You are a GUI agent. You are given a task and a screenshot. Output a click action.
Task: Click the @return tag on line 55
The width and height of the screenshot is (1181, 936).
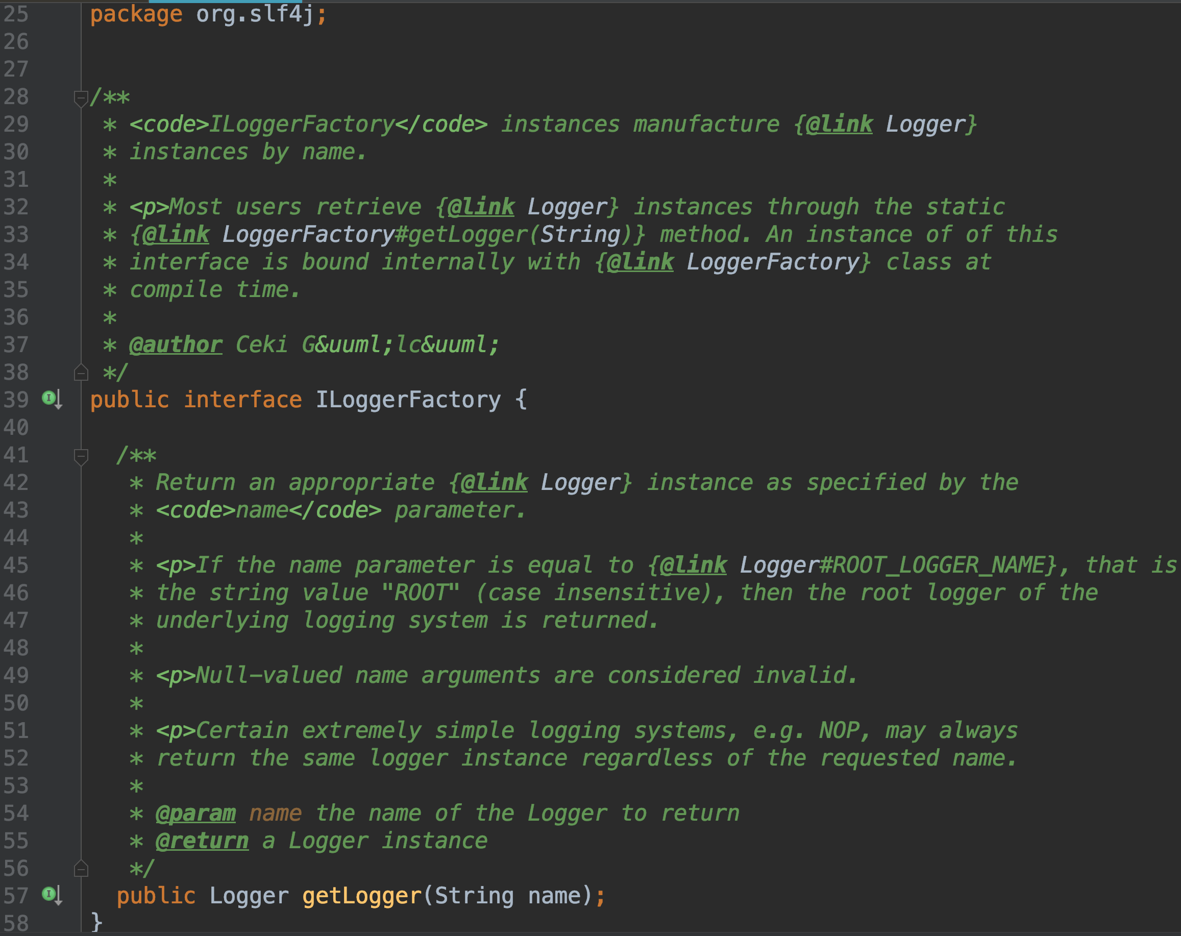pyautogui.click(x=202, y=841)
